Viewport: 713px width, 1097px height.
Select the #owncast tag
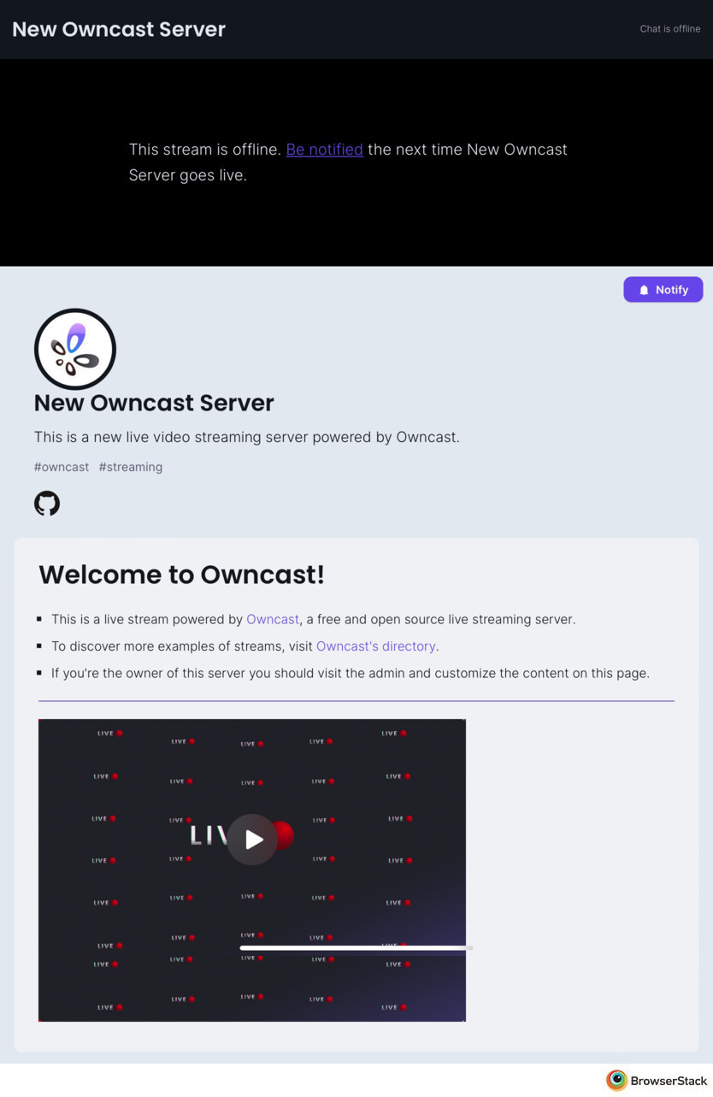tap(62, 467)
